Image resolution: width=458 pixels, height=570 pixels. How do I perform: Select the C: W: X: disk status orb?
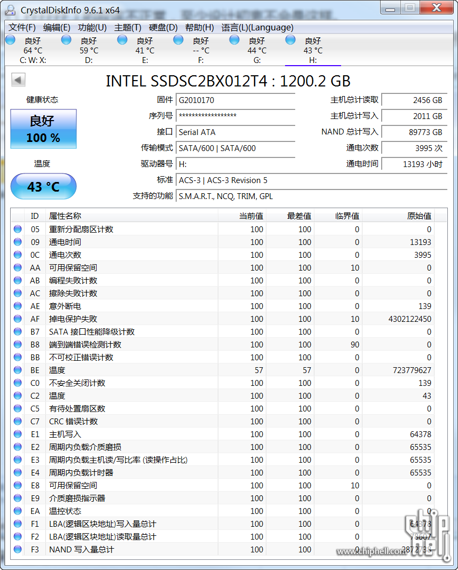(10, 39)
